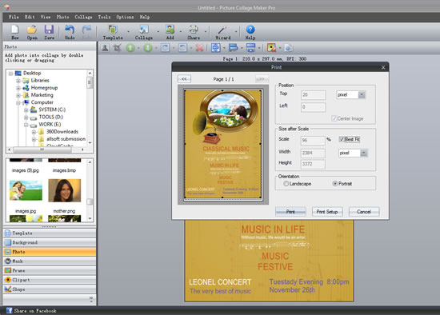Open the Collage menu

(x=83, y=17)
